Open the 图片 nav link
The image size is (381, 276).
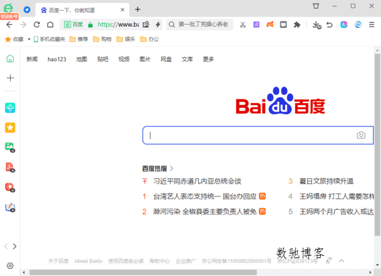click(145, 59)
